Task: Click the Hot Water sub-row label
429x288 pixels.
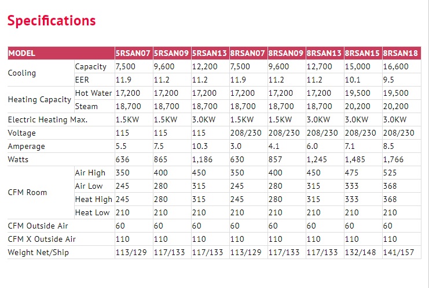Action: tap(94, 93)
